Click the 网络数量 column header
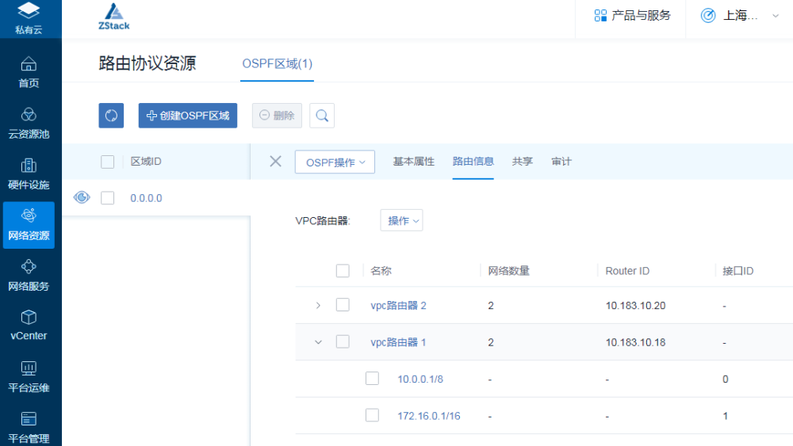This screenshot has height=446, width=793. 509,271
